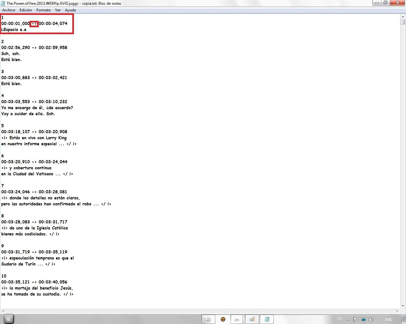Viewport: 406px width, 324px height.
Task: Open the clock showing 0:41
Action: pos(388,320)
